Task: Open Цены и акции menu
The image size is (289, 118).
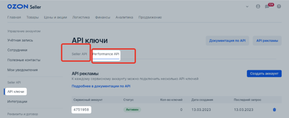Action: [x=55, y=17]
